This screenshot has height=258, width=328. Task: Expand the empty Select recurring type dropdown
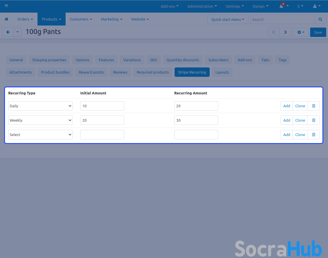(40, 135)
